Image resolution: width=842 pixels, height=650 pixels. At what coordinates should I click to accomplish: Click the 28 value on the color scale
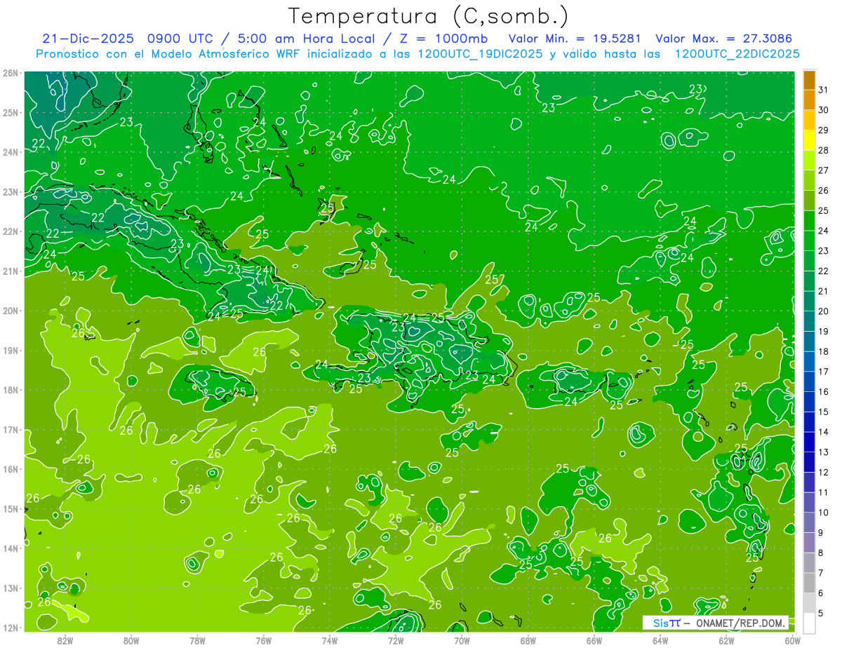coord(823,150)
